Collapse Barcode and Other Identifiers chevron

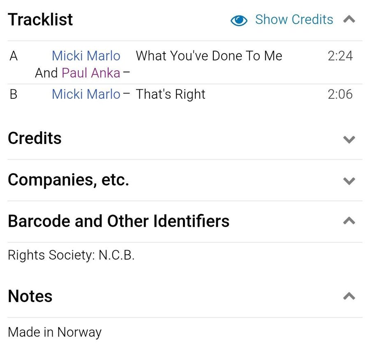coord(349,221)
